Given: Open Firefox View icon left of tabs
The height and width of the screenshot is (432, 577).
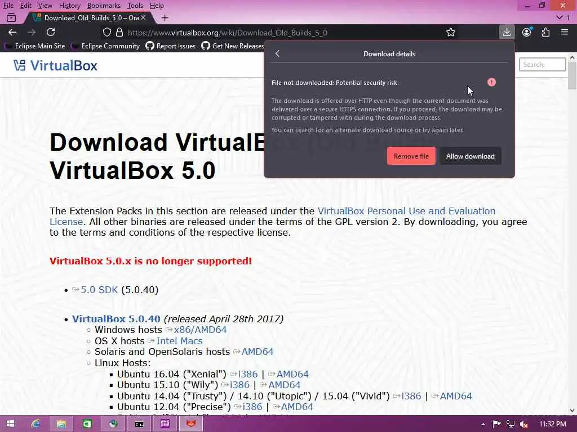Looking at the screenshot, I should [x=11, y=17].
